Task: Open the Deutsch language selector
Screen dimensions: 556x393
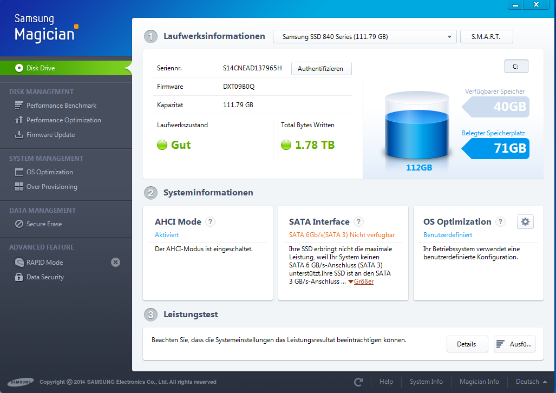Action: coord(531,382)
